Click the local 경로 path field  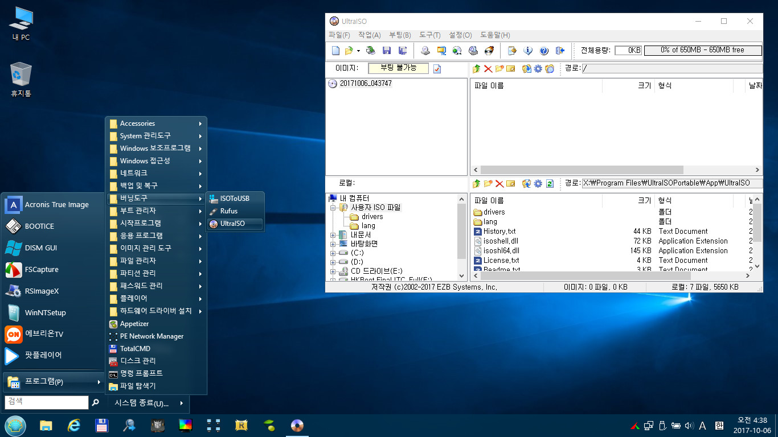pos(671,183)
